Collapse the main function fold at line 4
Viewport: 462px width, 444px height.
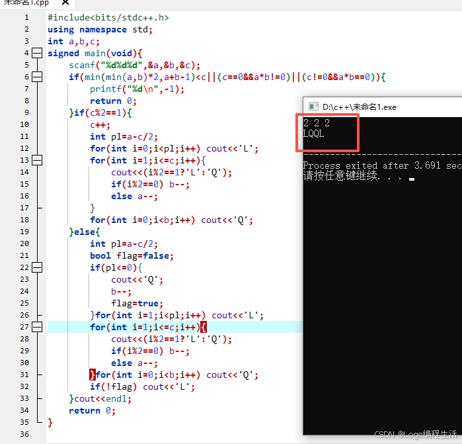tap(37, 53)
